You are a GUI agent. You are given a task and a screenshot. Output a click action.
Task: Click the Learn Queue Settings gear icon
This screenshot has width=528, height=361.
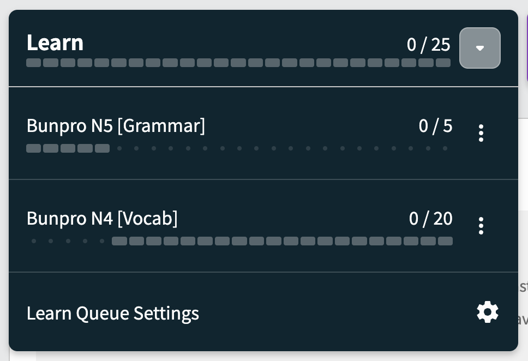click(x=488, y=312)
